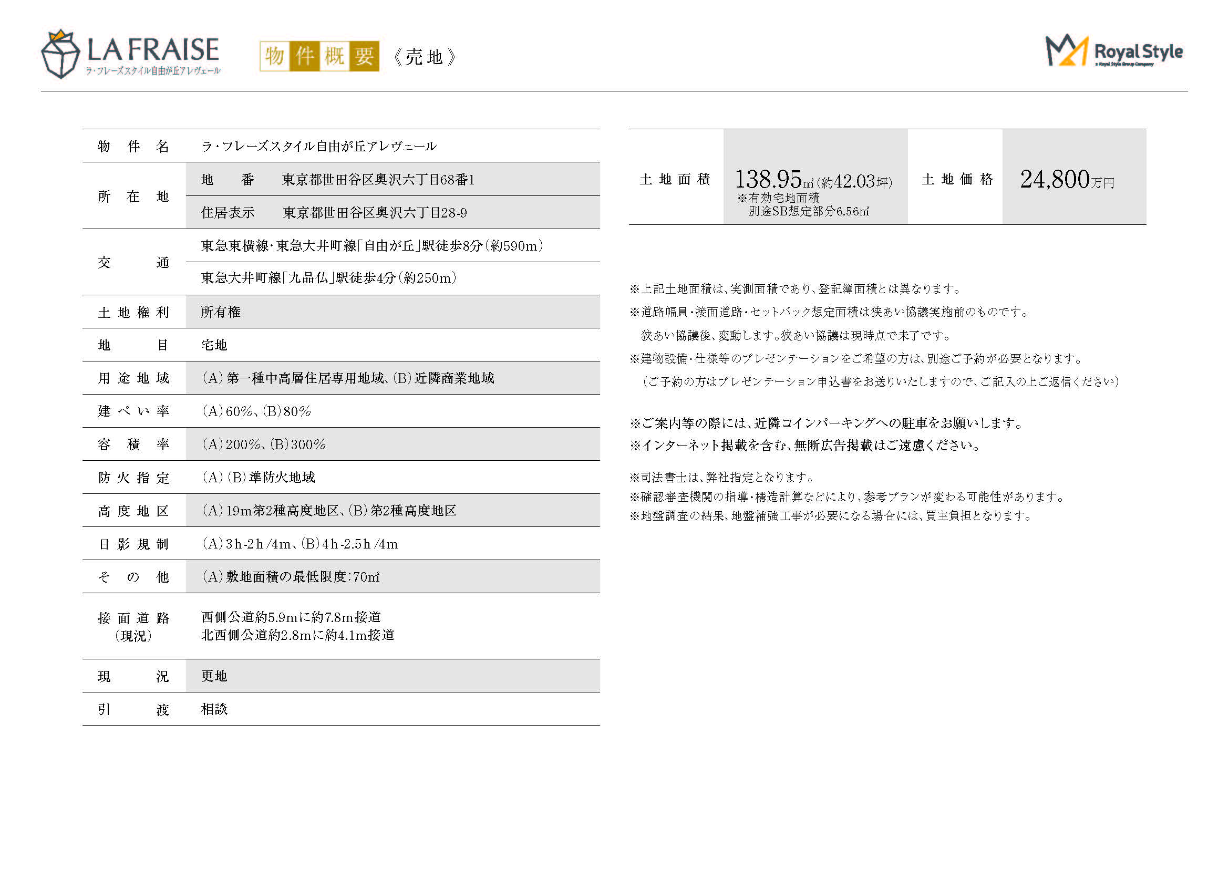Click the LA FRAISE strawberry logo icon
The width and height of the screenshot is (1229, 869).
click(x=60, y=54)
